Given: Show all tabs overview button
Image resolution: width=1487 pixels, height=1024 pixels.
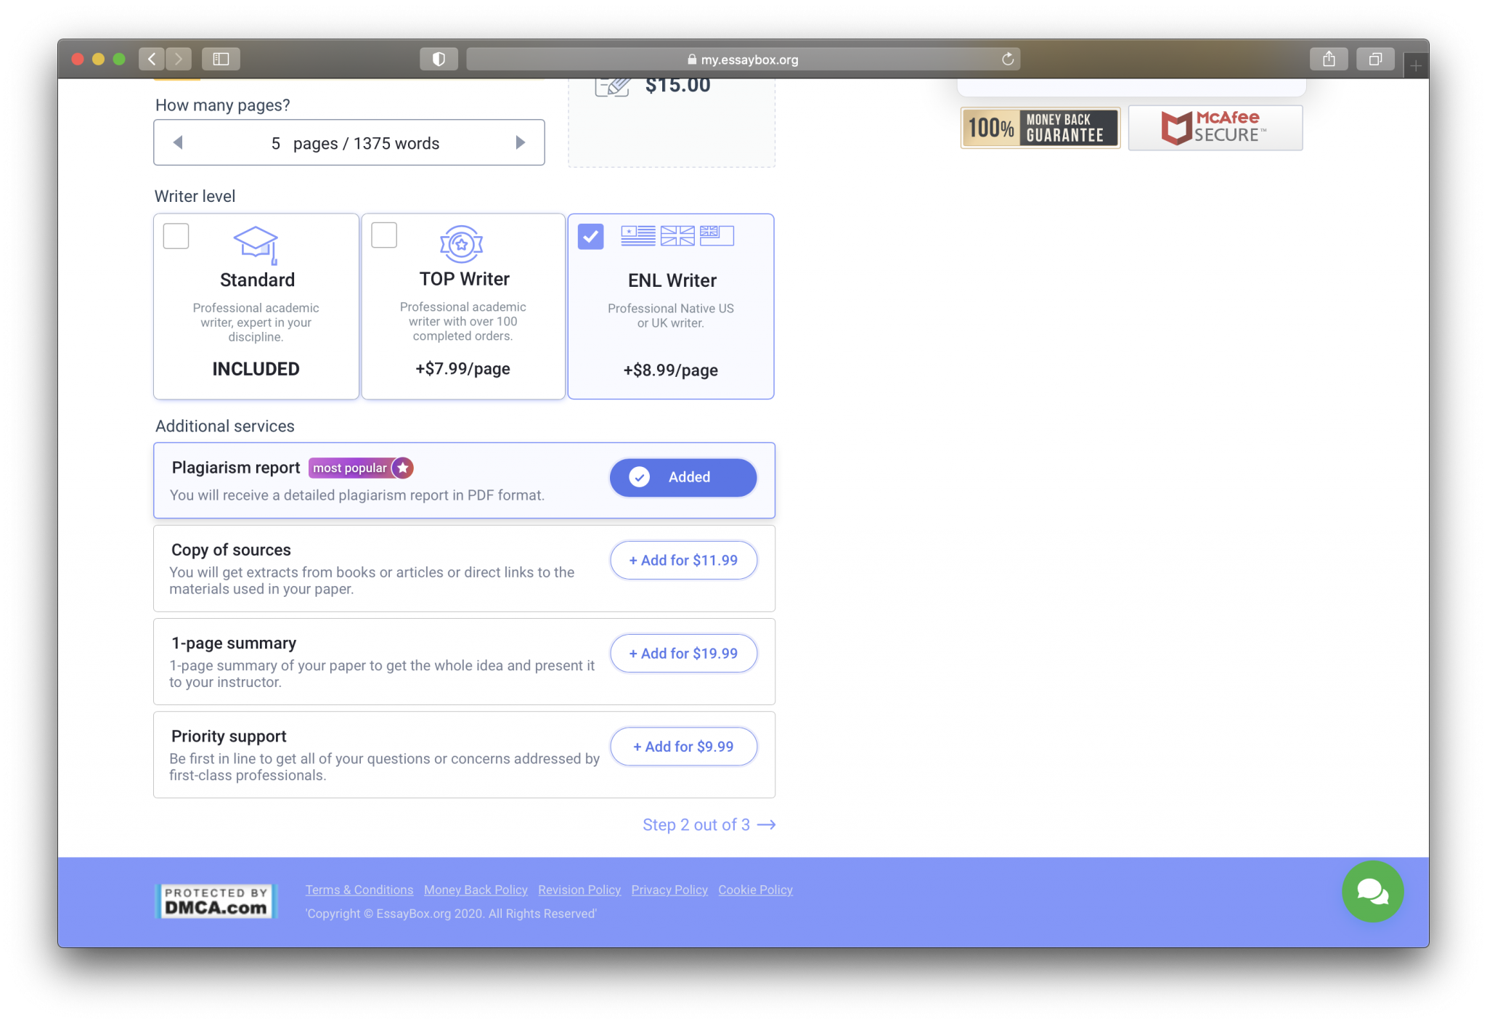Looking at the screenshot, I should [x=1375, y=59].
